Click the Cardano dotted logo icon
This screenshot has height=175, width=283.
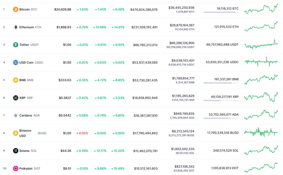[x=16, y=115]
